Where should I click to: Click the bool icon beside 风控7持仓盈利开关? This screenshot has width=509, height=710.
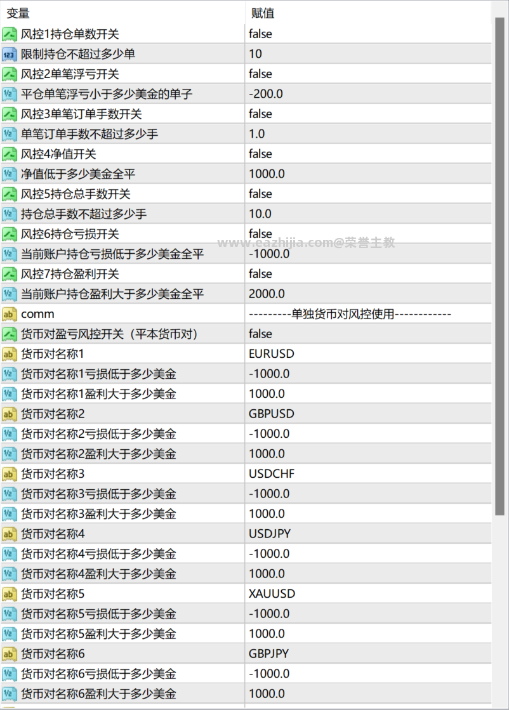pyautogui.click(x=9, y=274)
